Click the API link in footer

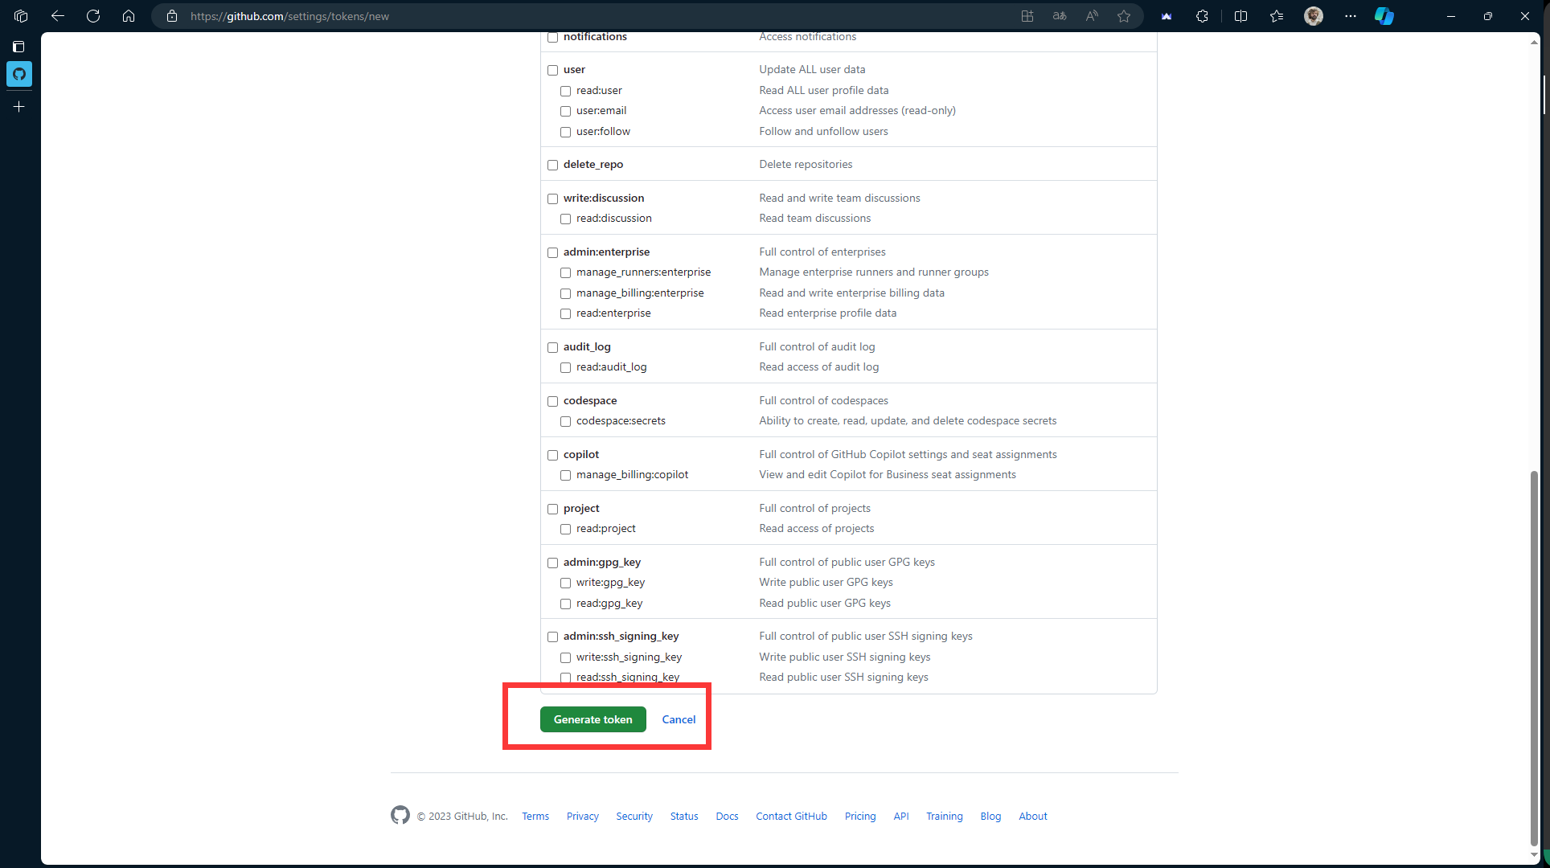pos(900,816)
